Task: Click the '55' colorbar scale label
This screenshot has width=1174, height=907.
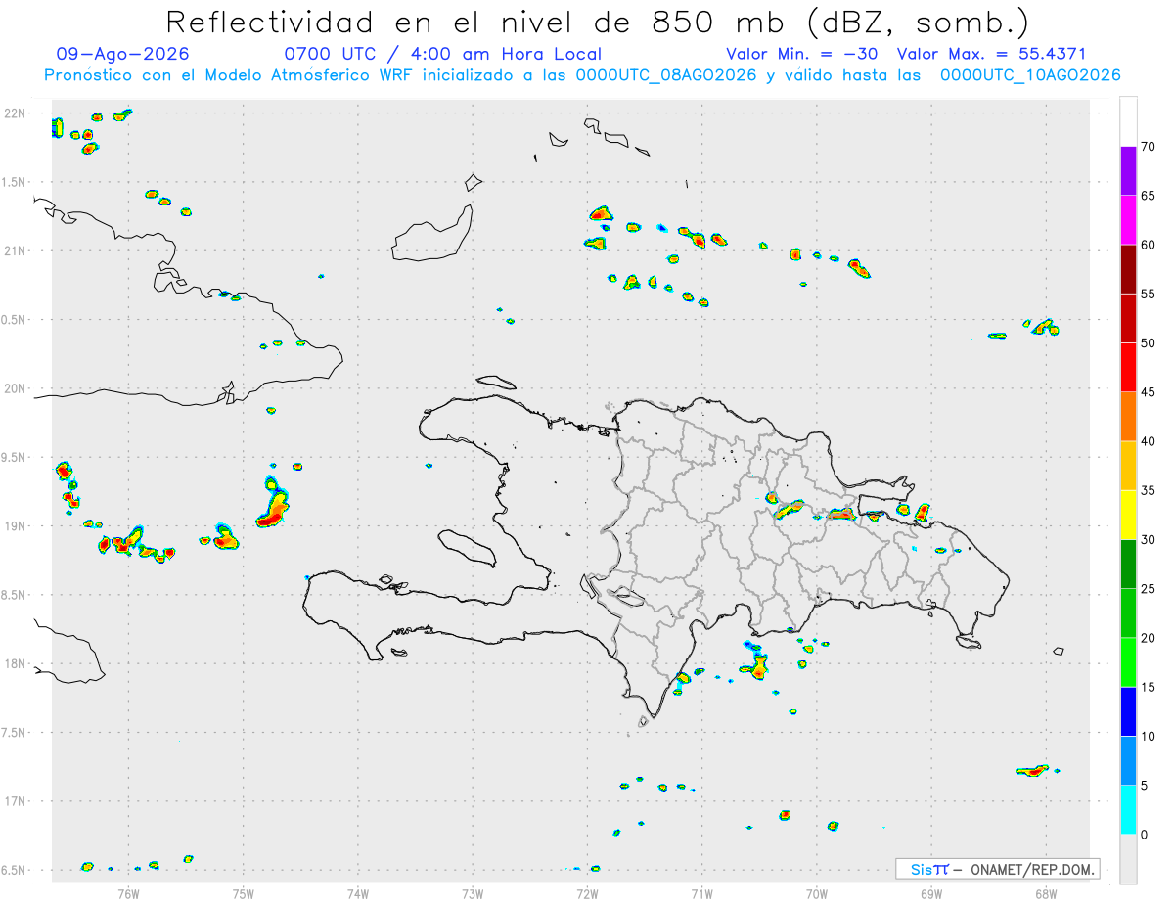Action: click(1148, 294)
